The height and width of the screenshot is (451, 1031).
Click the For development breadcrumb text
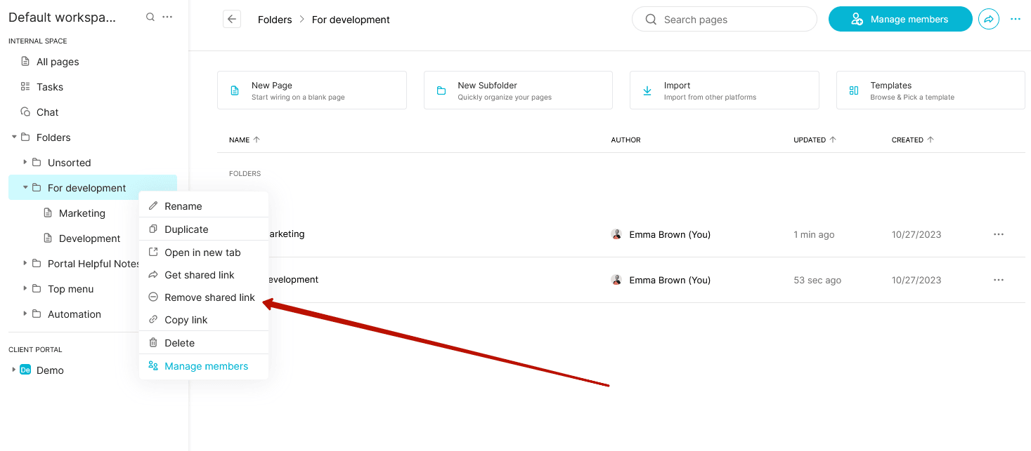coord(351,20)
